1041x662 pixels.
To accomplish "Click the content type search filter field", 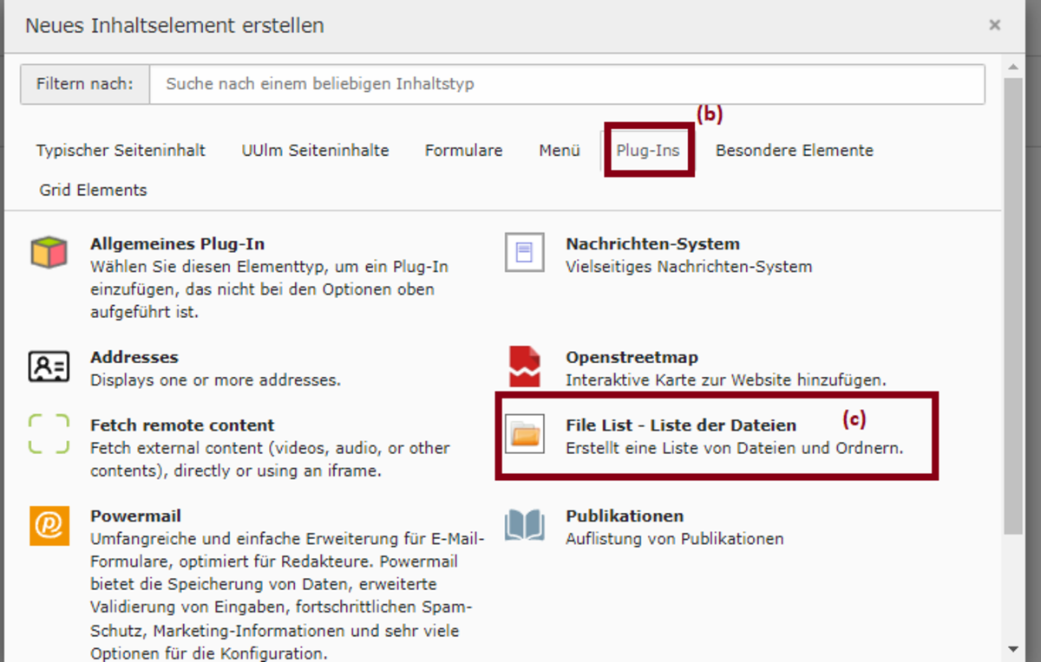I will 566,85.
